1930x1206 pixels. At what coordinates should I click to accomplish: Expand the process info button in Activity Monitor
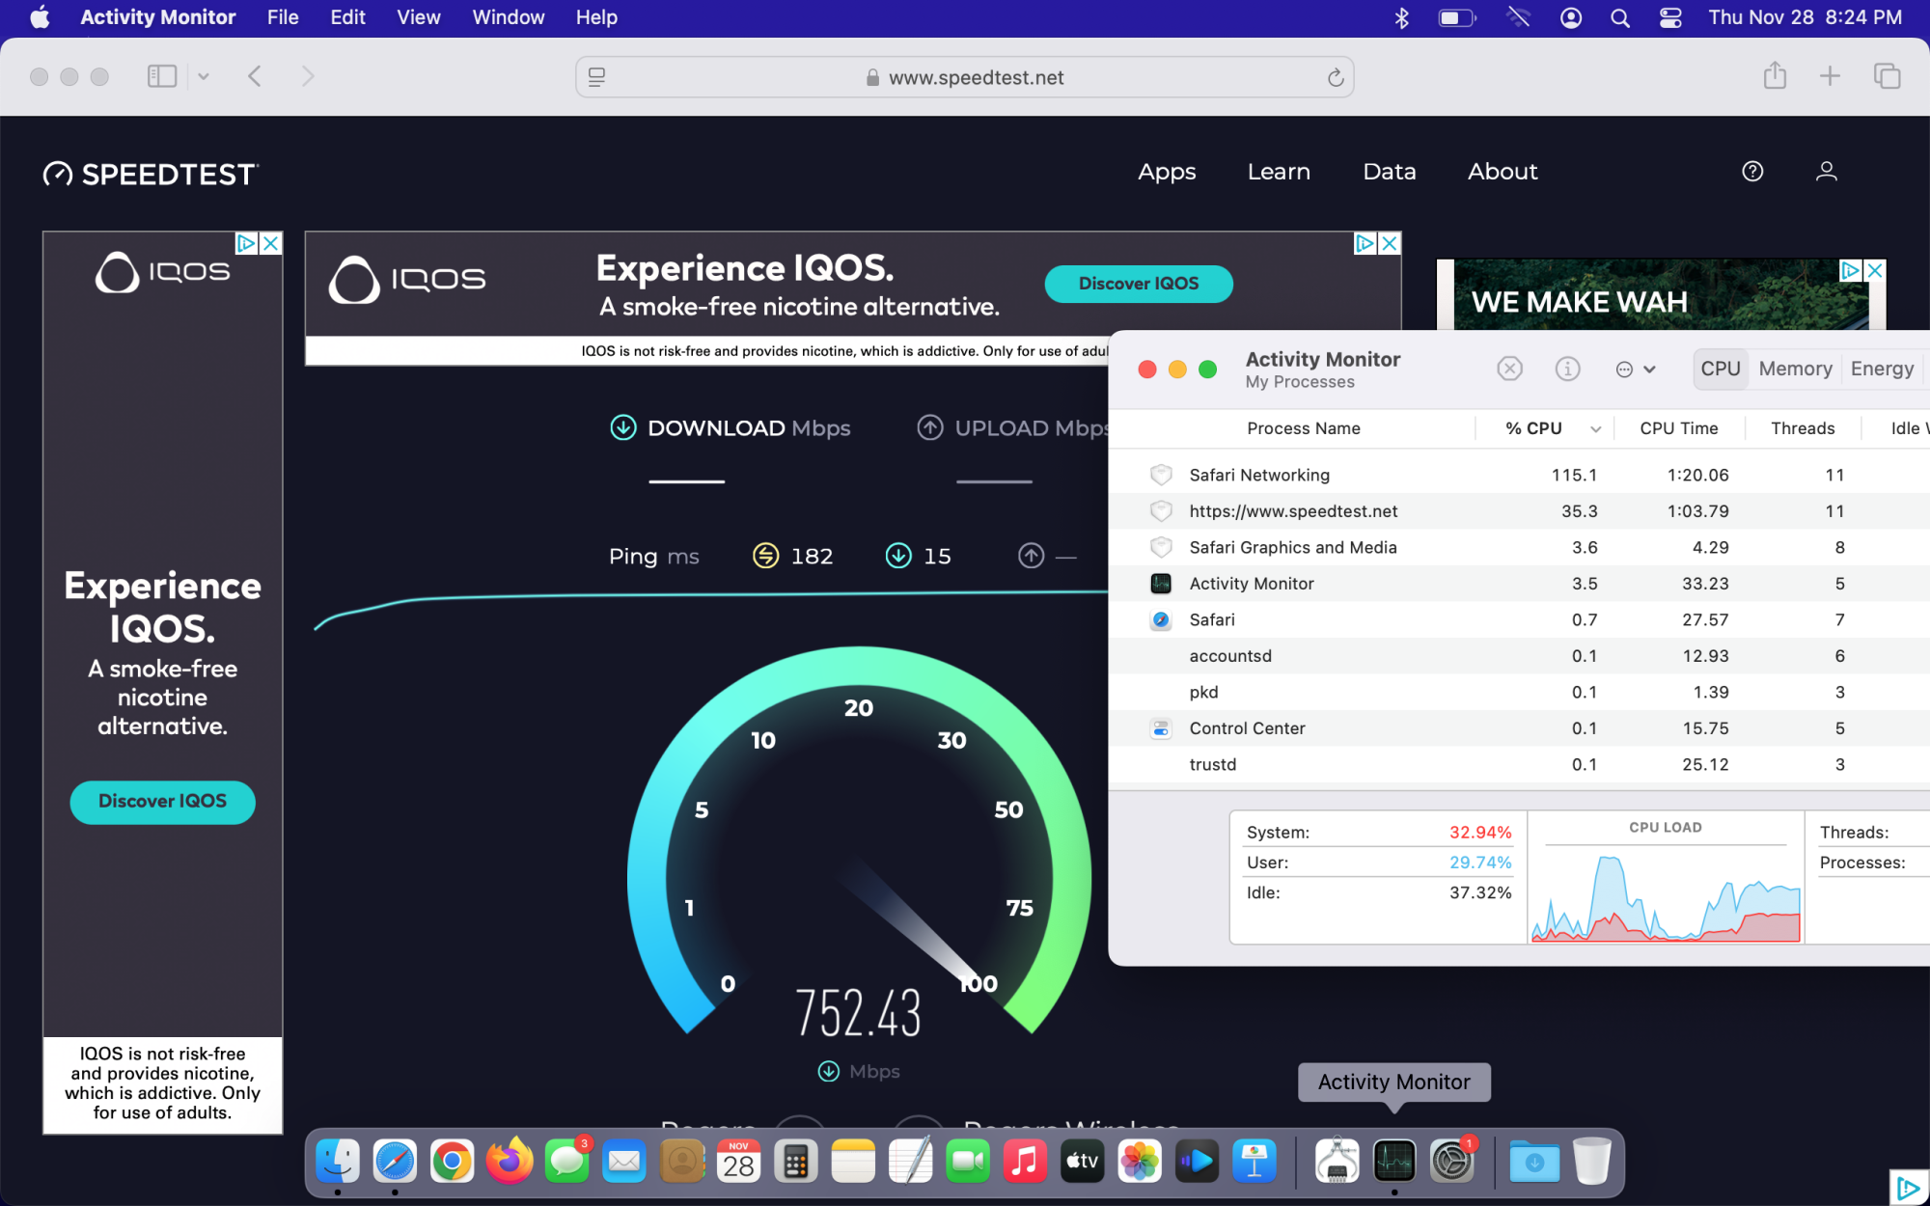tap(1567, 369)
